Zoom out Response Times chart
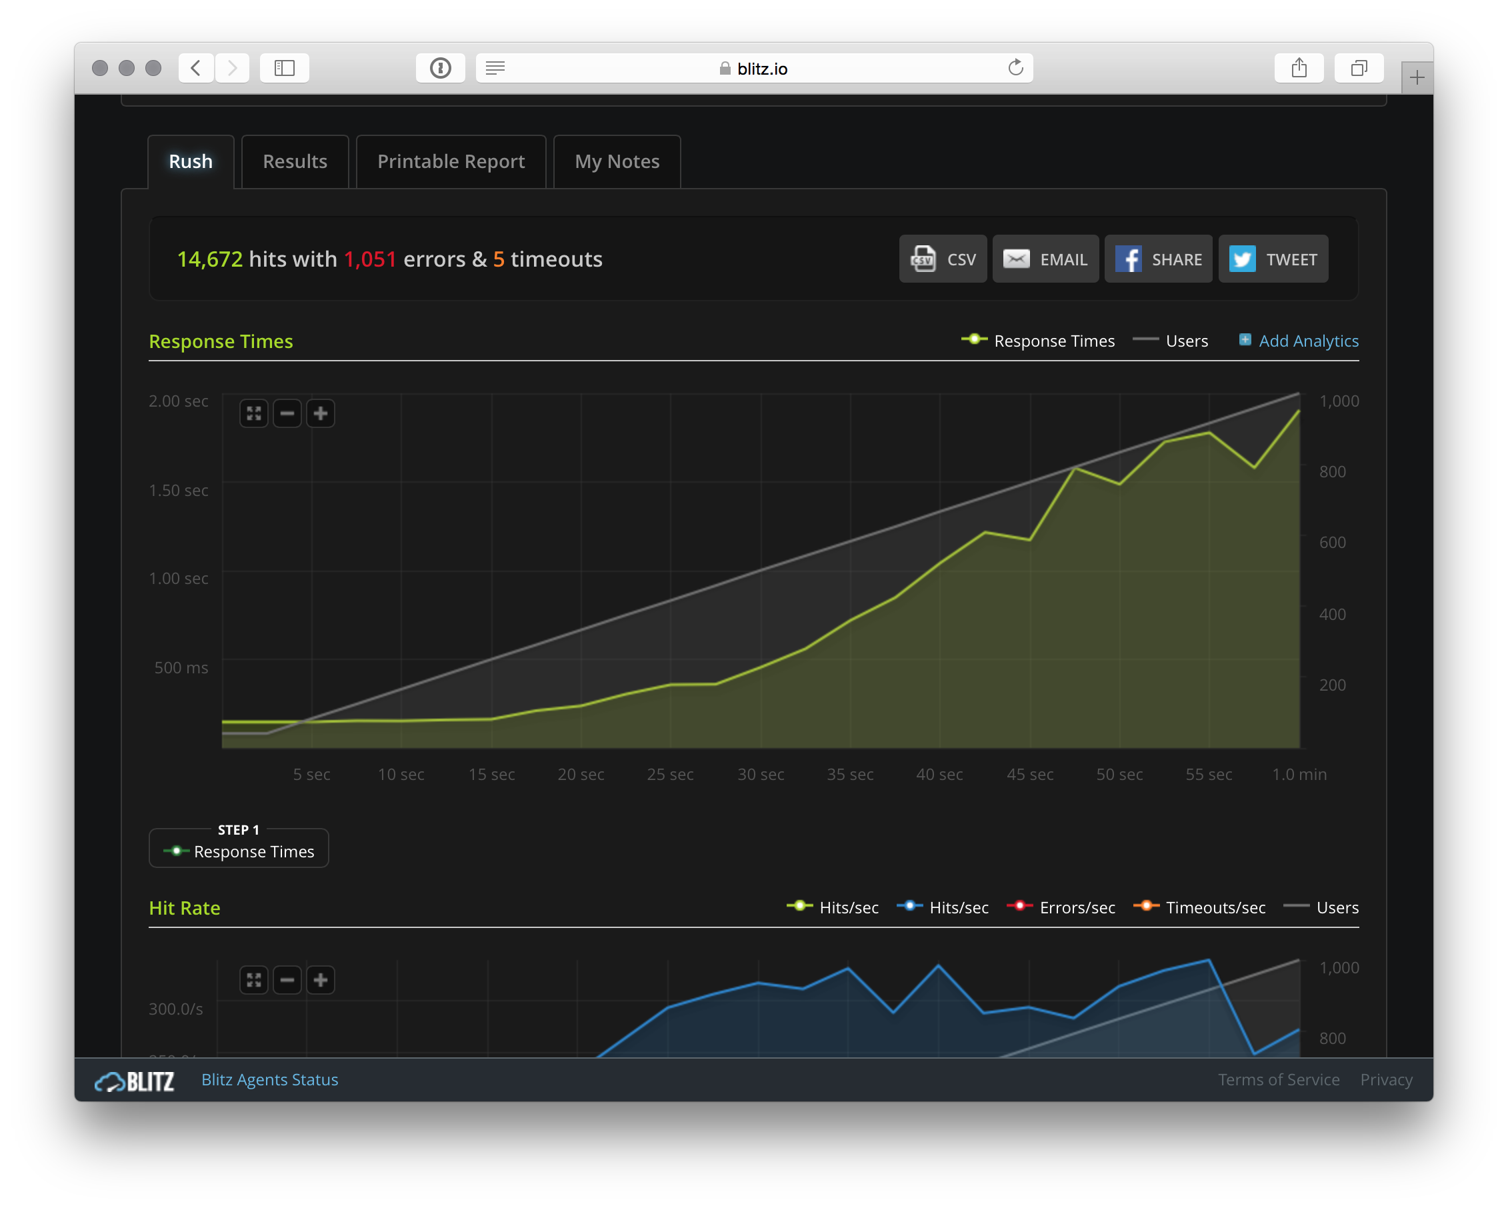1508x1208 pixels. coord(287,413)
